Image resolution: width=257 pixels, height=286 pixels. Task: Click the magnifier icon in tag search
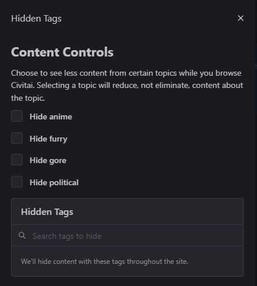[22, 235]
